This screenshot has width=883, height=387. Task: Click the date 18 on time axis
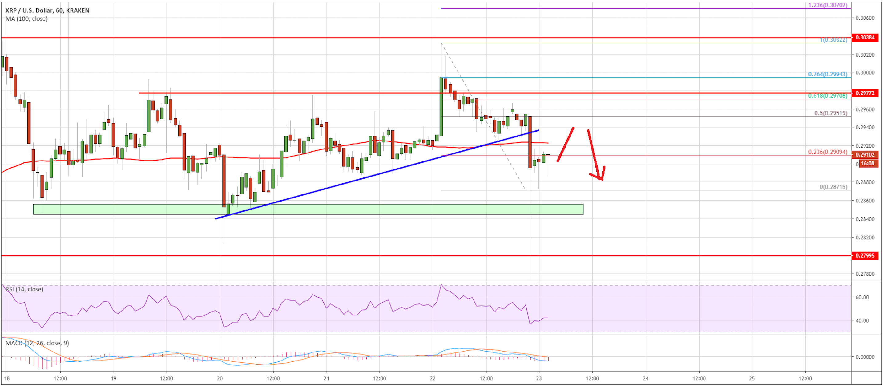(7, 378)
